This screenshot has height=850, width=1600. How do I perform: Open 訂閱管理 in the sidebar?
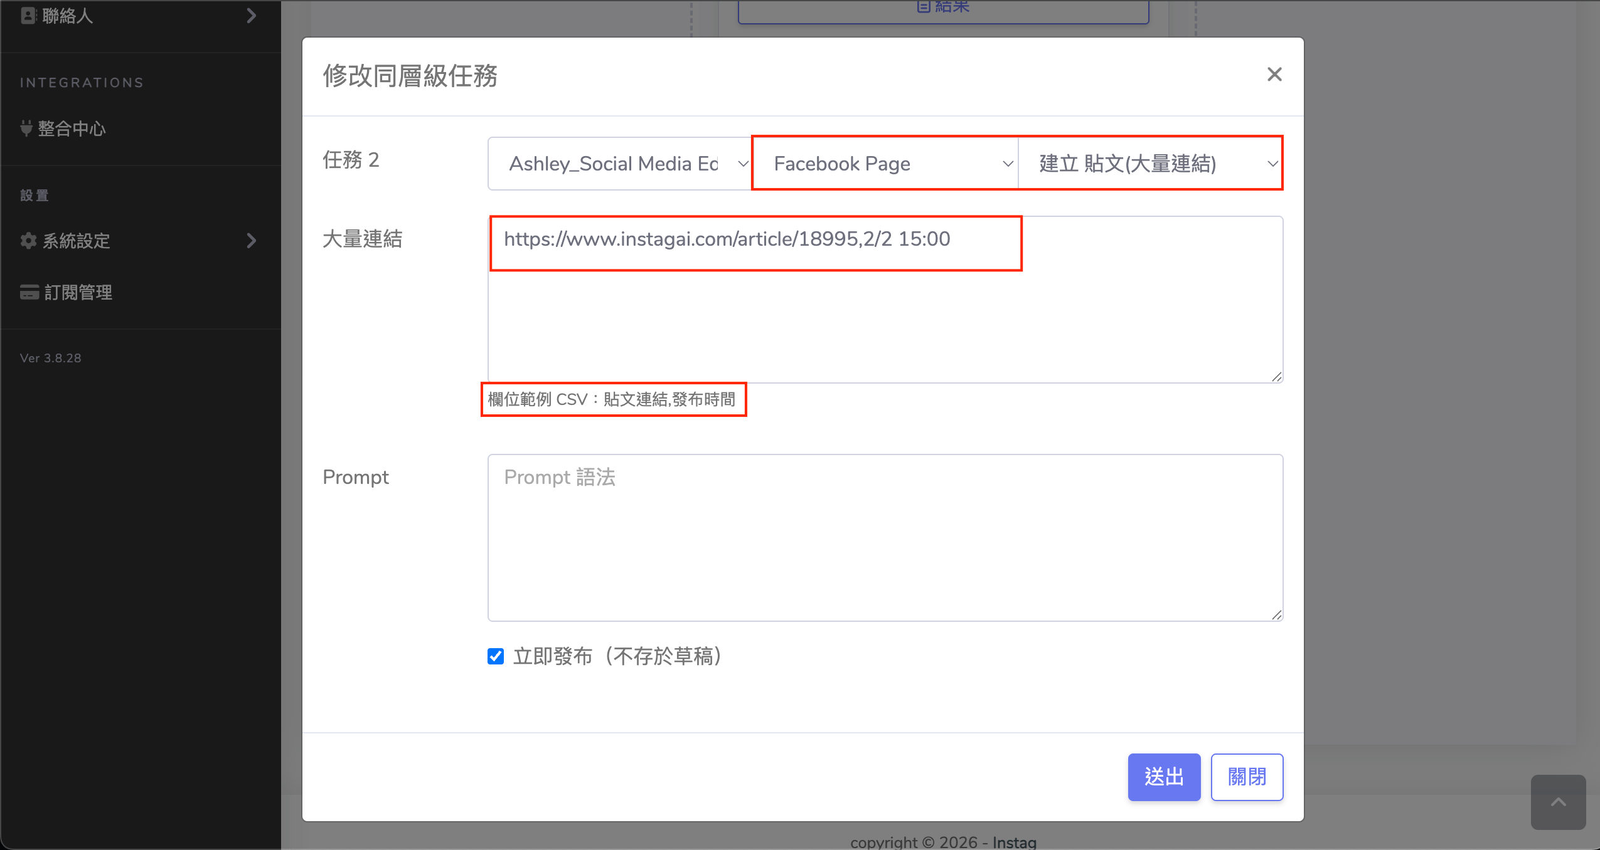(78, 292)
